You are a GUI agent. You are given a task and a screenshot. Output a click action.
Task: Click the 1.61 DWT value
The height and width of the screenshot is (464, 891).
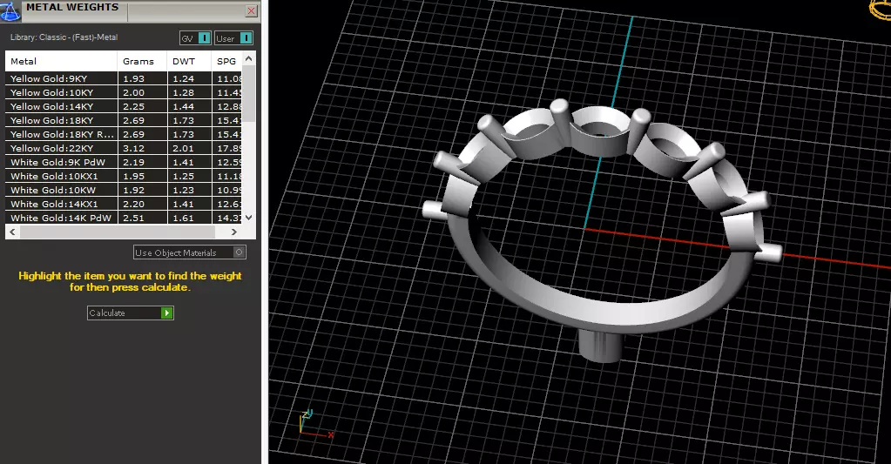[184, 219]
